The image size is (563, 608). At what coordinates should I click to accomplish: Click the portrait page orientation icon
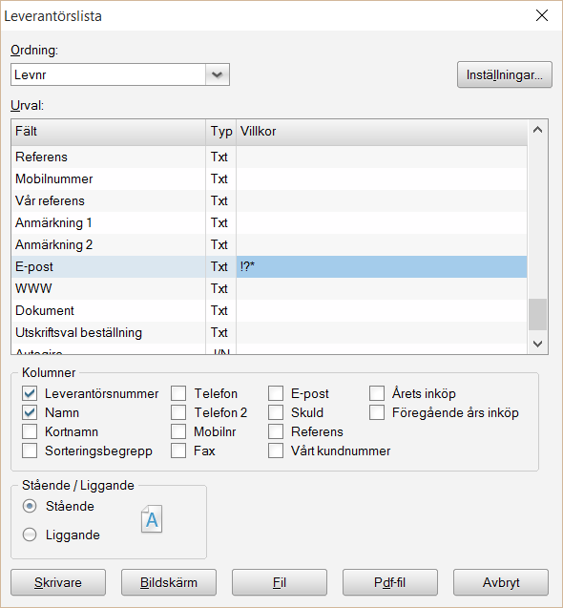tap(151, 519)
